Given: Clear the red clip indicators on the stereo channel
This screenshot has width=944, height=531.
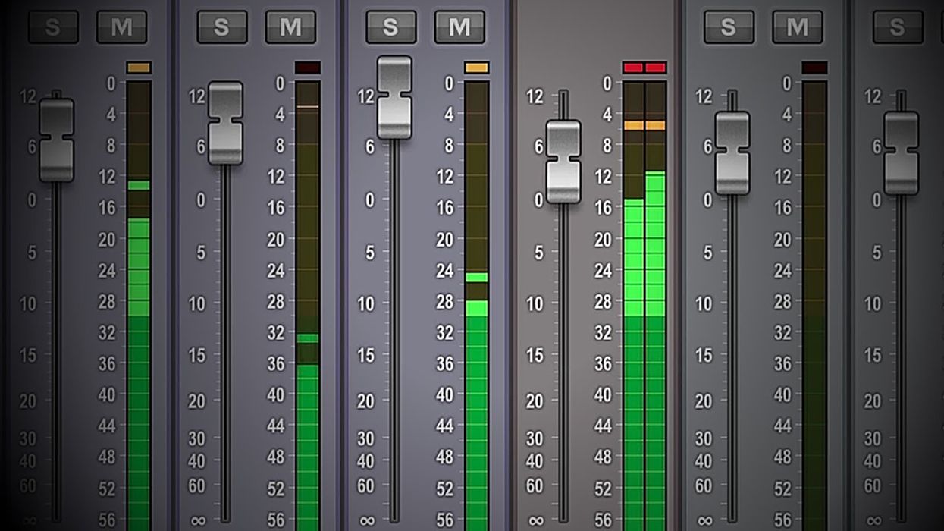Looking at the screenshot, I should [644, 68].
